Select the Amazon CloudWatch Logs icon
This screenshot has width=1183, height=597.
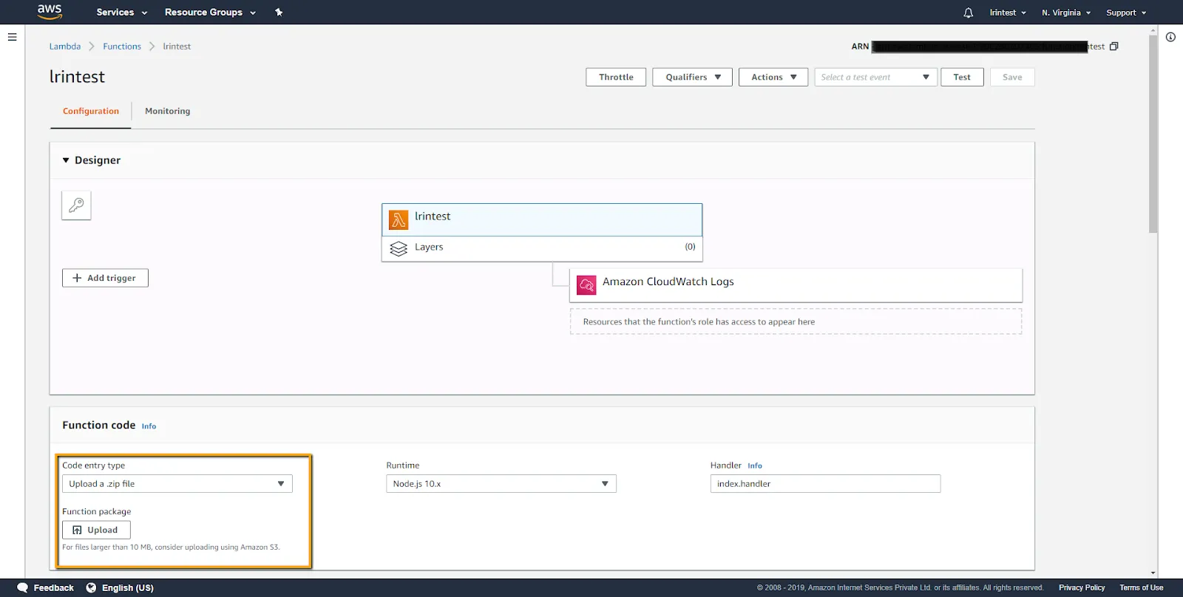[586, 285]
